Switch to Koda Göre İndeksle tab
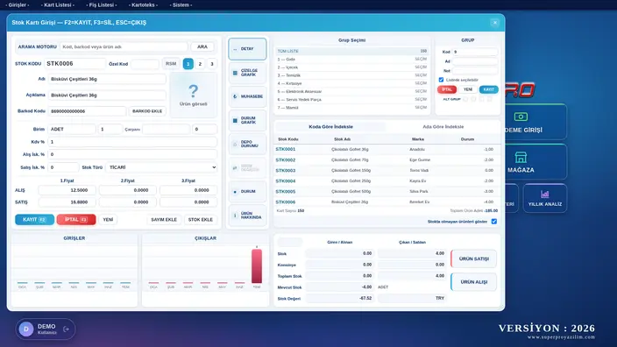The image size is (617, 347). point(330,127)
